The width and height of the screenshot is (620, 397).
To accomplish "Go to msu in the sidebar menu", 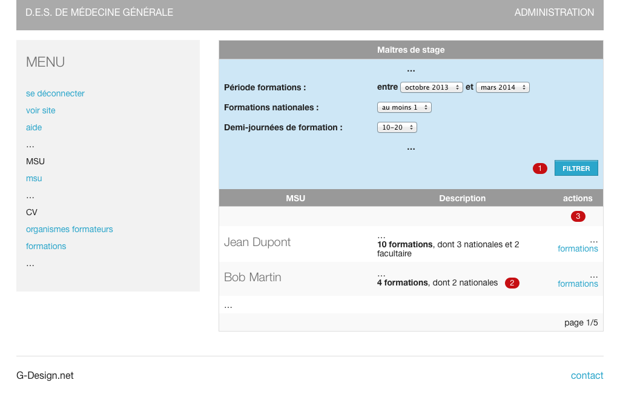I will (34, 178).
